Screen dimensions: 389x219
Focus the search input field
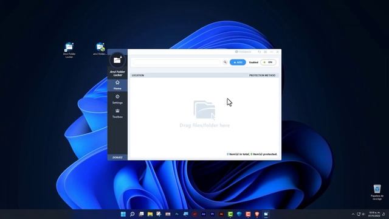[x=176, y=62]
